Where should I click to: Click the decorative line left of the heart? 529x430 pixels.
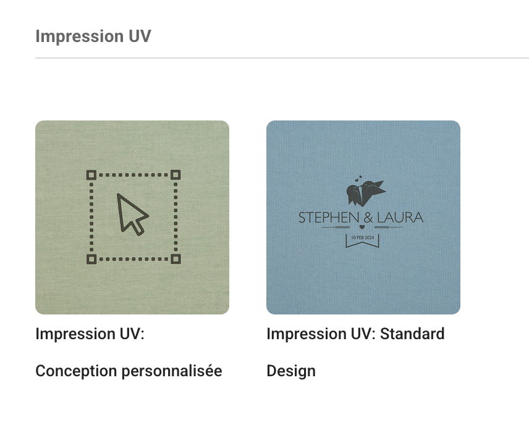[x=339, y=227]
